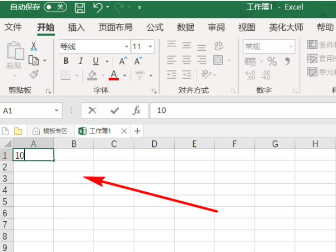Screen dimensions: 336x252
Task: Click the Format Painter brush icon
Action: tap(34, 74)
